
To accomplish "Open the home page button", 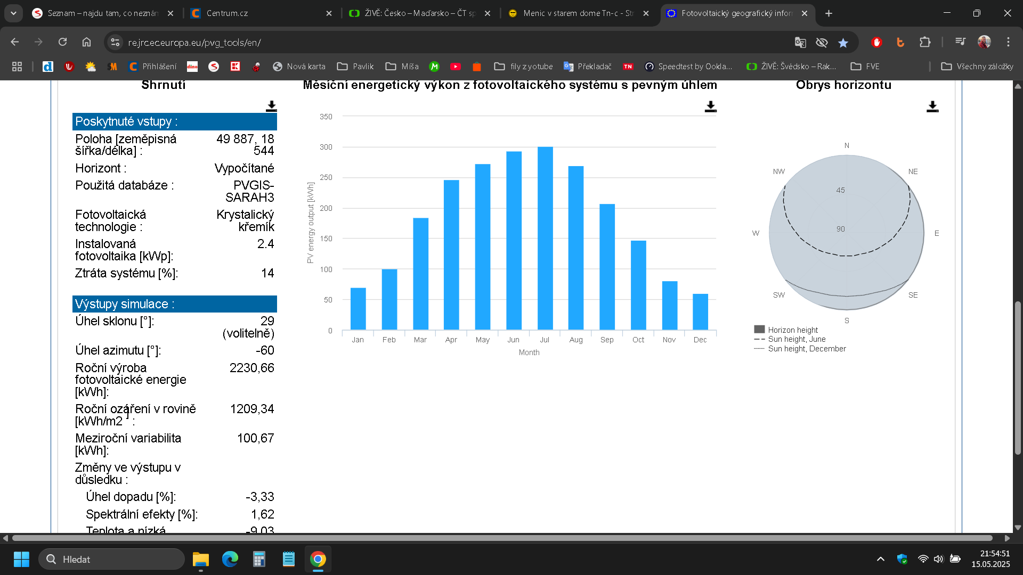I will pyautogui.click(x=86, y=42).
